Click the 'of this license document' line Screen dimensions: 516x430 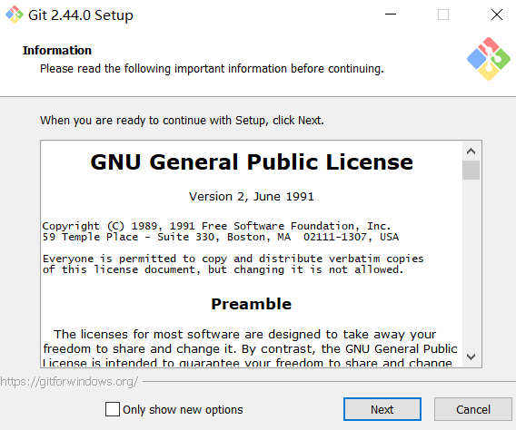coord(223,269)
